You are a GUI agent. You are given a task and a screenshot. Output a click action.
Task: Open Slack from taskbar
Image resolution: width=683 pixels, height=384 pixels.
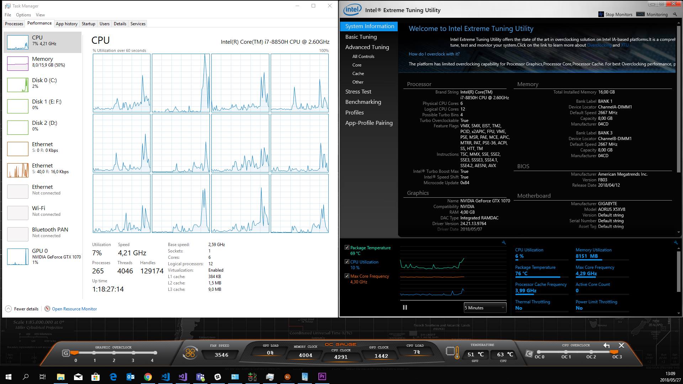pos(218,377)
